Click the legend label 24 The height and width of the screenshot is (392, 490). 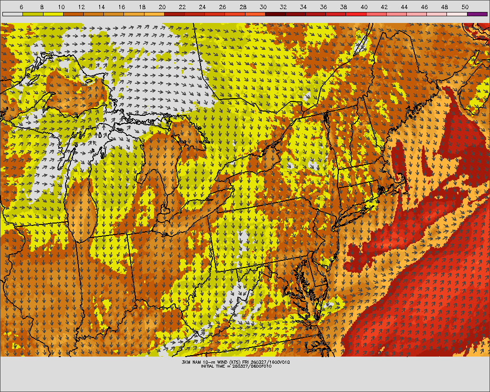point(202,7)
